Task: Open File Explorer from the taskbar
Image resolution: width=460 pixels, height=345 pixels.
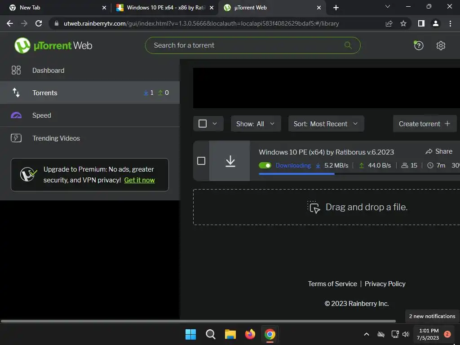Action: (230, 334)
